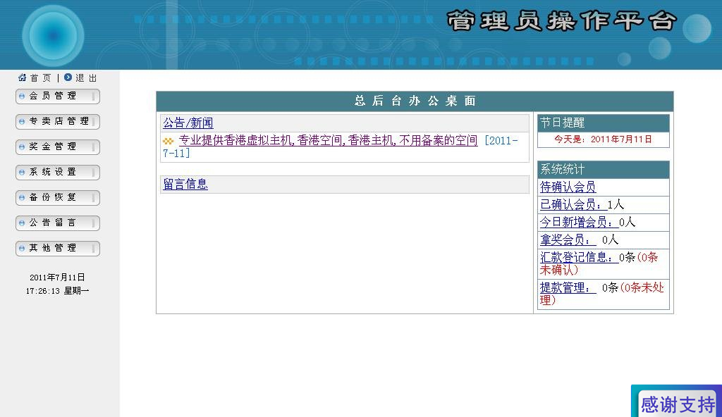Screen dimensions: 722x417
Task: Click the exit arrow icon beside 退出
Action: coord(68,77)
